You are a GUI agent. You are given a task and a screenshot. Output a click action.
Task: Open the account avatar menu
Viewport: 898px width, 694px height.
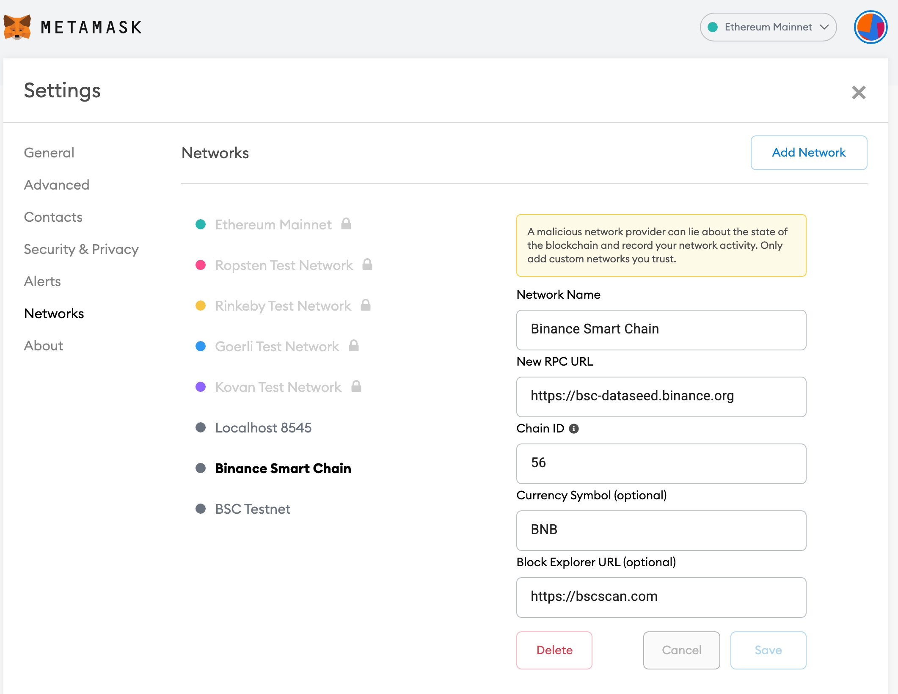(x=870, y=27)
